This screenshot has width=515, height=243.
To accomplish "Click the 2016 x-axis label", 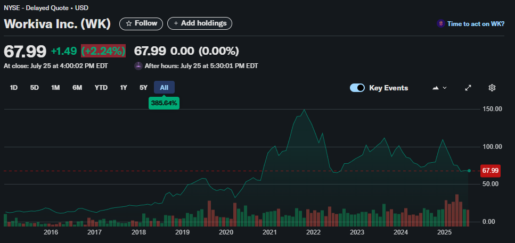I will (51, 232).
